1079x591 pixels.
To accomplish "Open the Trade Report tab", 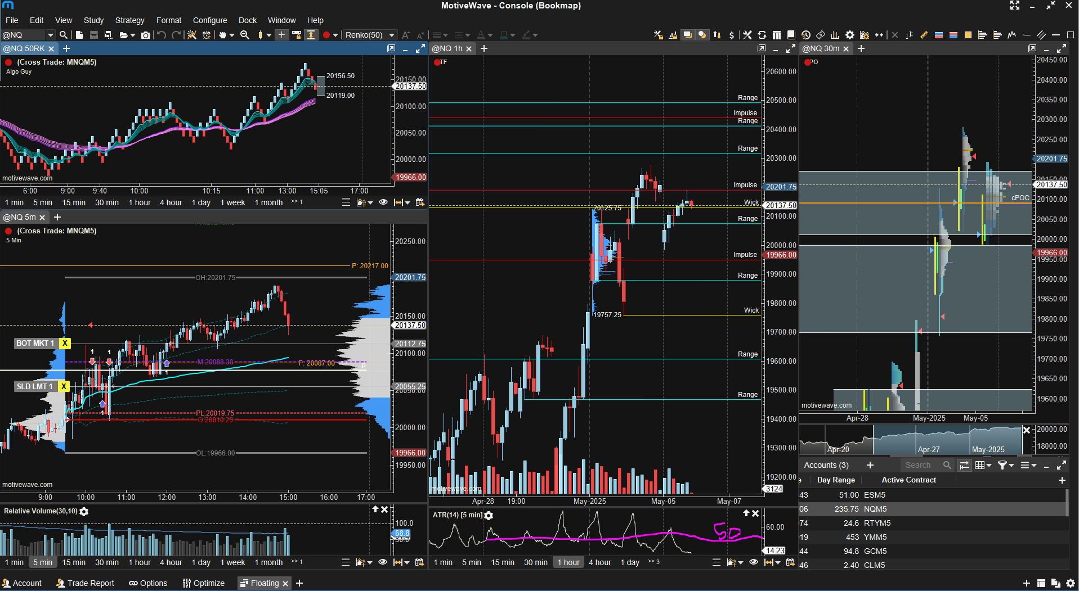I will (x=86, y=583).
